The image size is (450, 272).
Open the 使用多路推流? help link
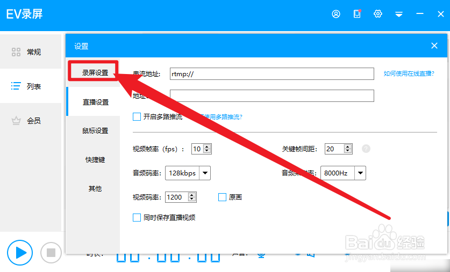[x=222, y=117]
